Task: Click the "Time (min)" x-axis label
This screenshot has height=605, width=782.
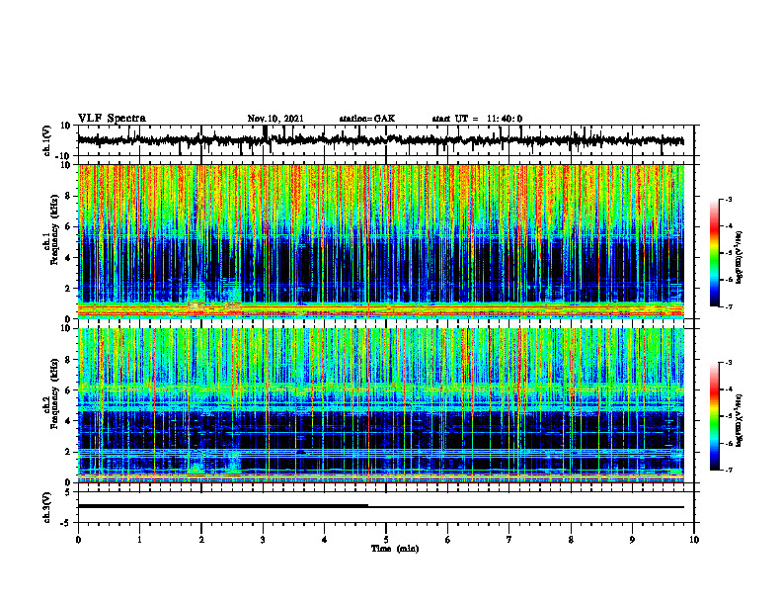Action: pyautogui.click(x=395, y=549)
